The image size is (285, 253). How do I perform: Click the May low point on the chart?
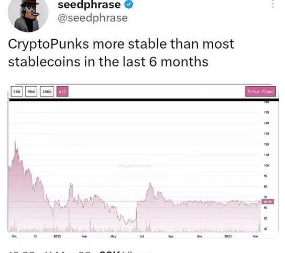pos(126,225)
